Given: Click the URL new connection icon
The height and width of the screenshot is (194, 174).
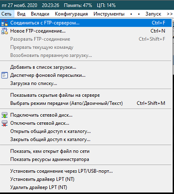Looking at the screenshot, I should pos(4,31).
